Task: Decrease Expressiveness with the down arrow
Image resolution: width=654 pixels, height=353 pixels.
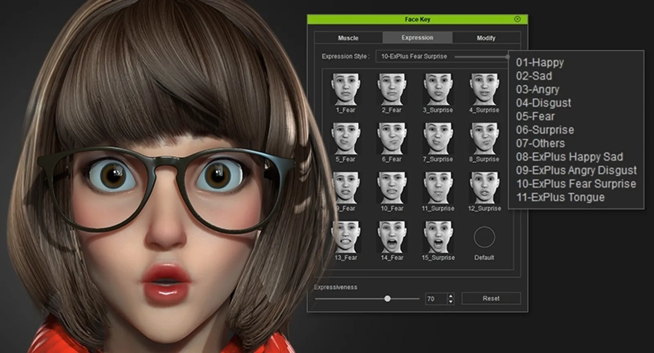Action: (451, 302)
